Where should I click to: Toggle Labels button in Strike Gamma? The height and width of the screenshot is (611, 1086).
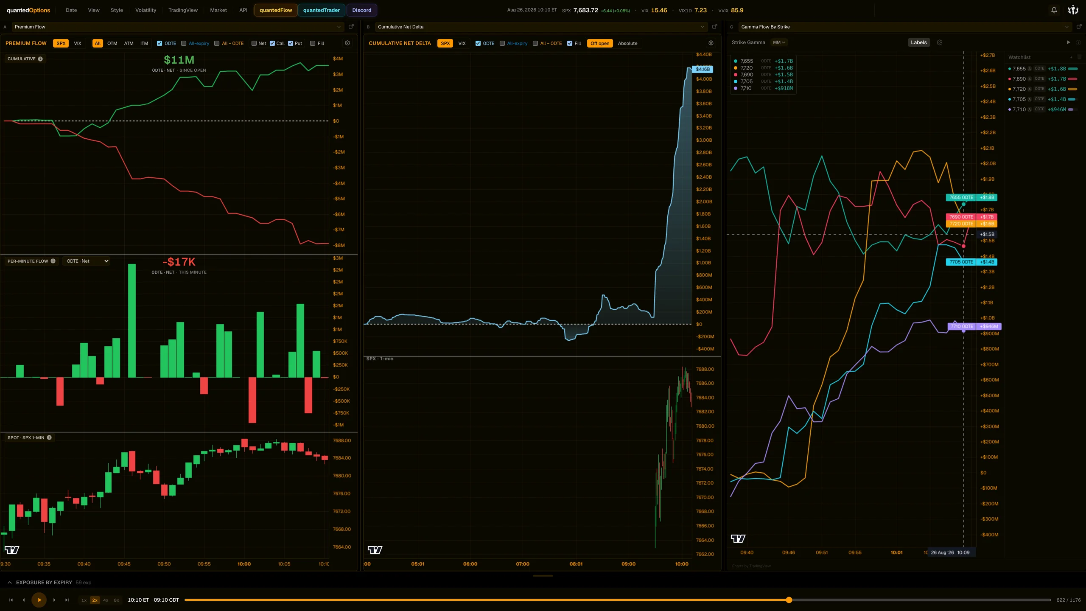918,42
